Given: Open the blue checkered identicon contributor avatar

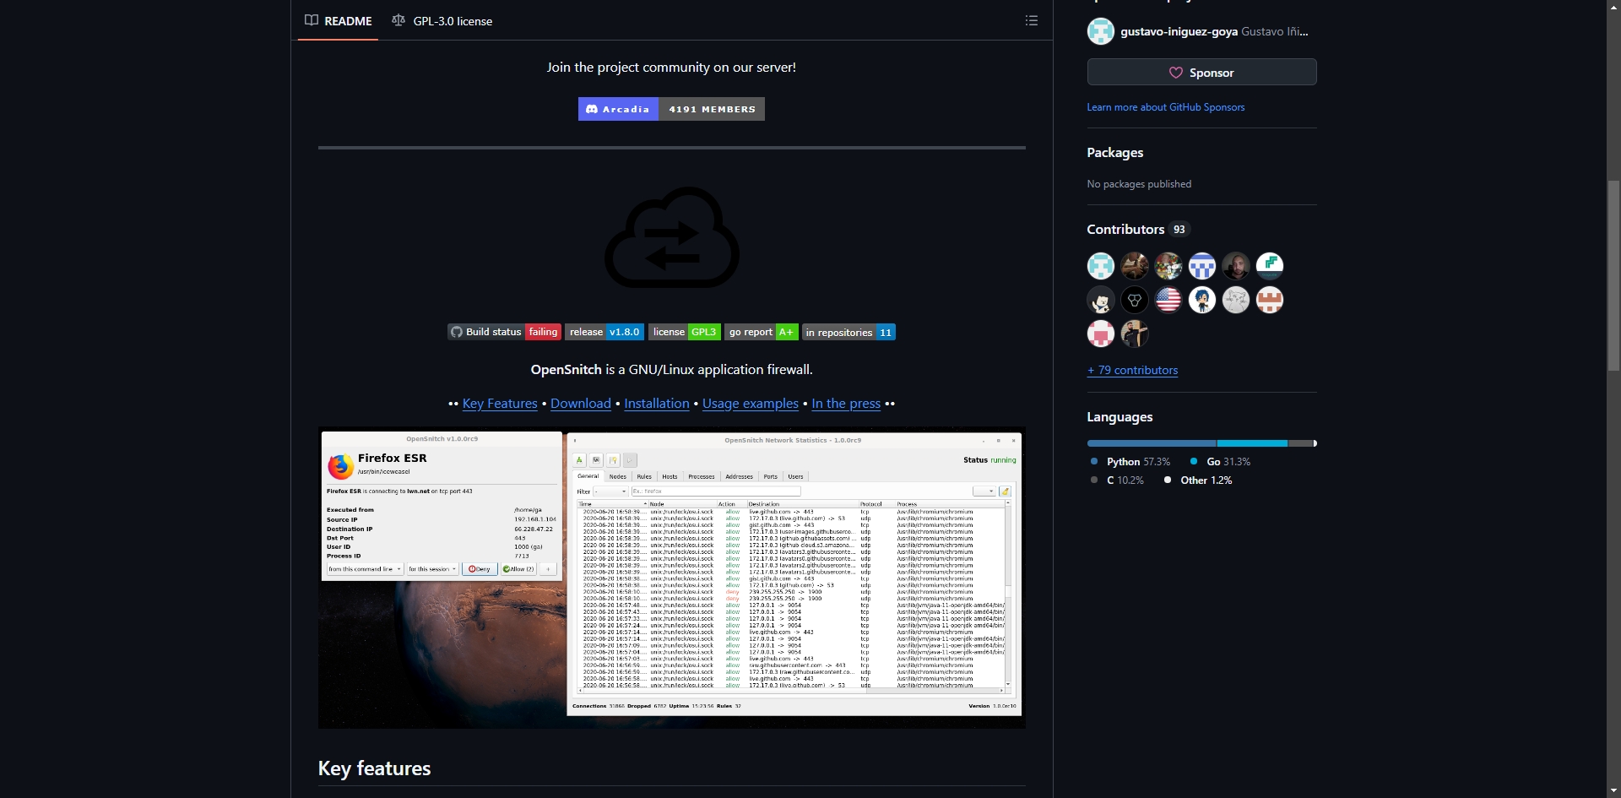Looking at the screenshot, I should tap(1202, 266).
